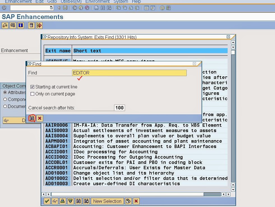275x207 pixels.
Task: Open the Enhancement menu
Action: [18, 2]
